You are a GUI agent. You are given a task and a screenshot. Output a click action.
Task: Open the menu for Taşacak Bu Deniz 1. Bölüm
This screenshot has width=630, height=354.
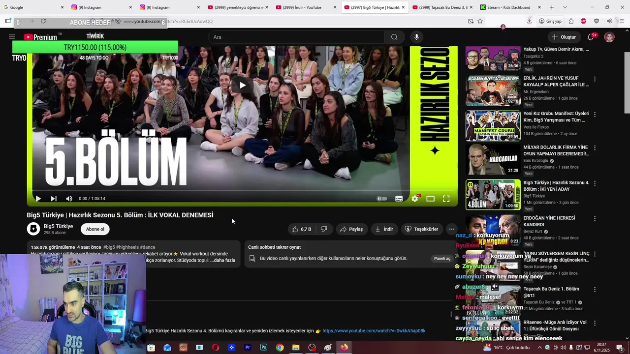point(595,290)
